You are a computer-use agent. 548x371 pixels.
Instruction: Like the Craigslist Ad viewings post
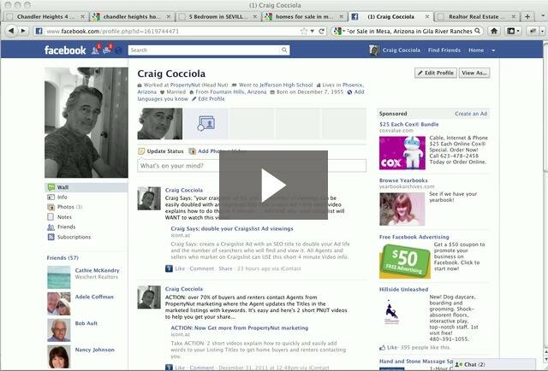[180, 268]
